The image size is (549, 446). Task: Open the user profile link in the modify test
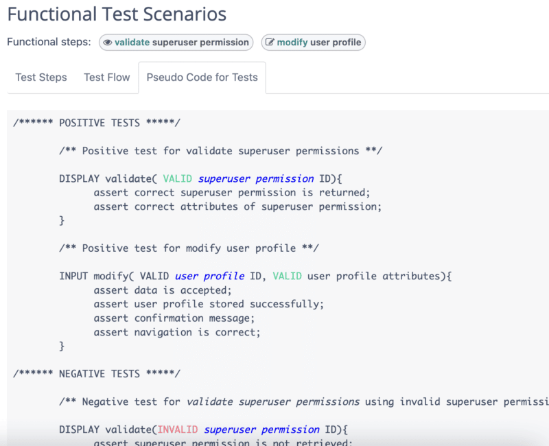click(209, 276)
